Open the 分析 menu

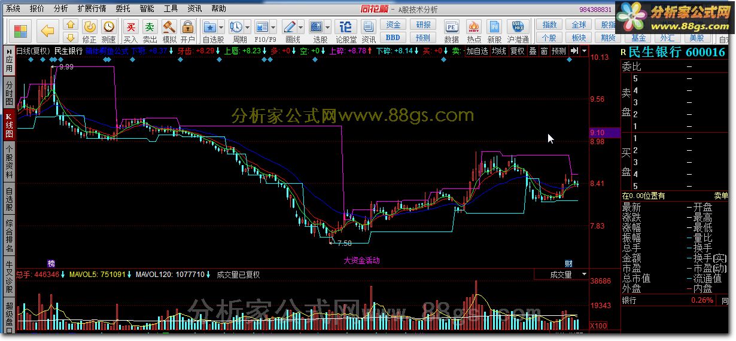click(x=60, y=8)
